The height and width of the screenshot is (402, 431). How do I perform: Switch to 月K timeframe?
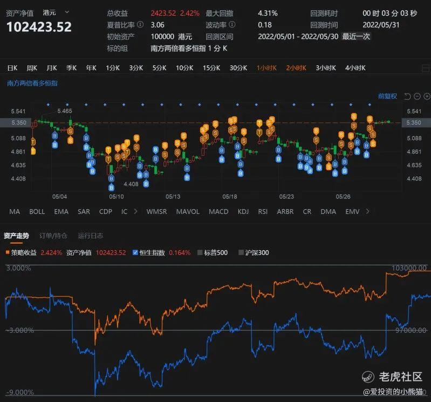(x=52, y=68)
